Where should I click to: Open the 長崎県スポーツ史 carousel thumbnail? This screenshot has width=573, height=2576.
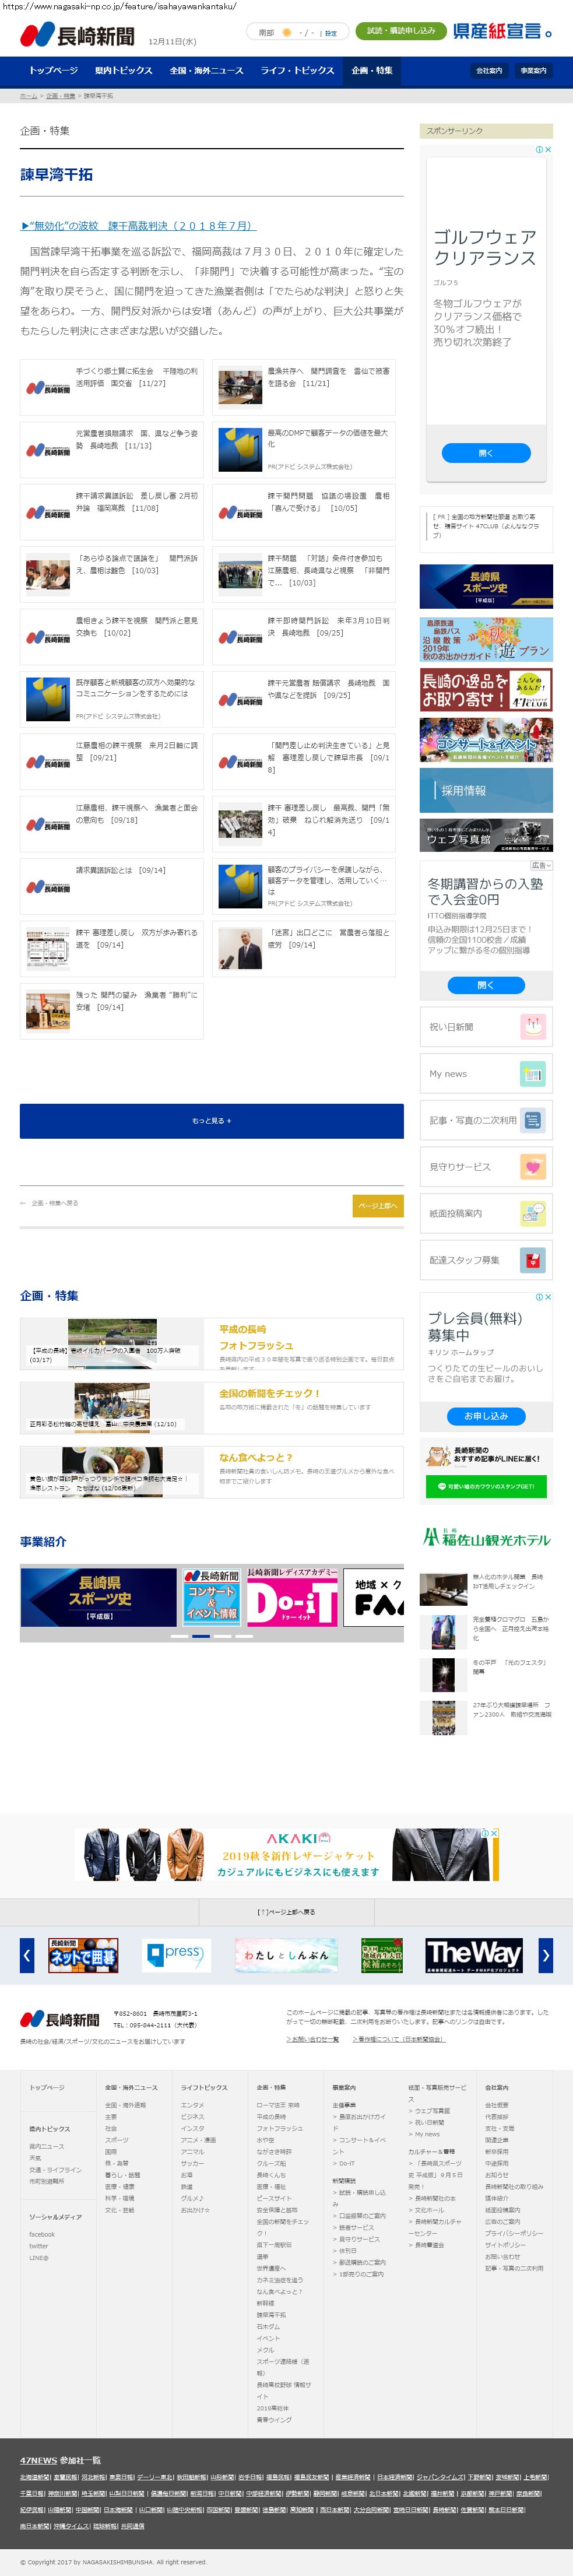click(99, 1597)
